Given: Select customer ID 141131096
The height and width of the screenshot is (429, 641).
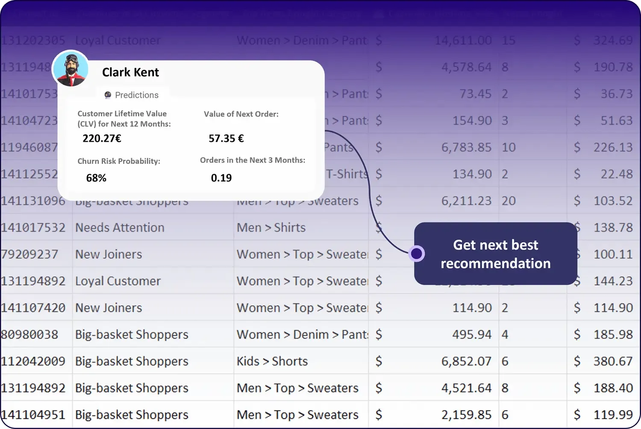Looking at the screenshot, I should pos(33,201).
